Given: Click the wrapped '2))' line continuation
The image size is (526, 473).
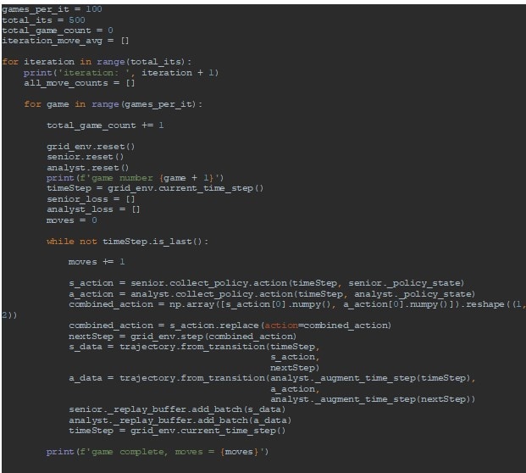Looking at the screenshot, I should (9, 314).
